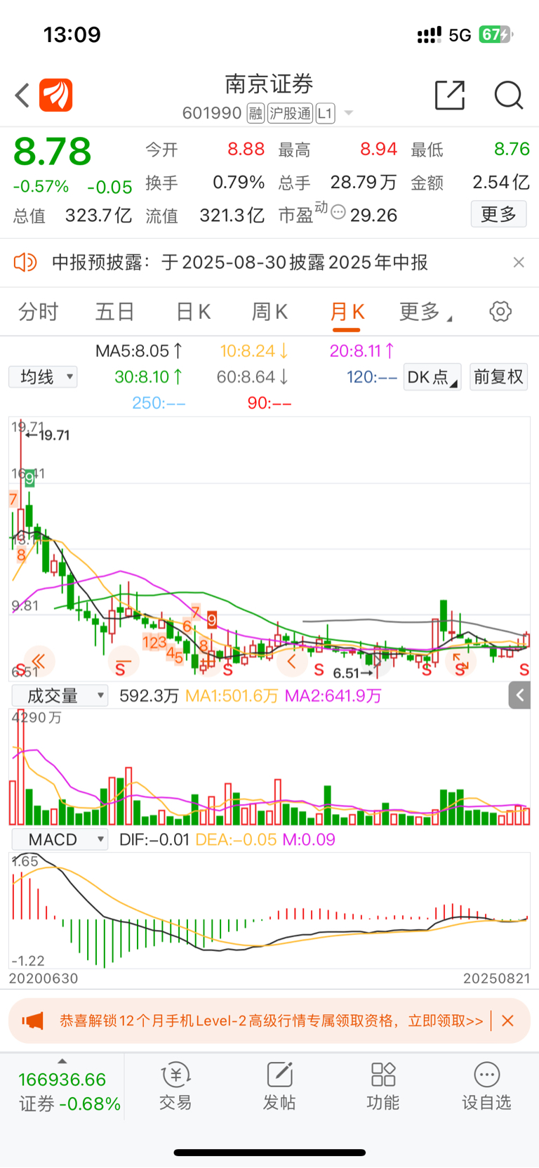Image resolution: width=539 pixels, height=1168 pixels.
Task: Tap the MA 20:8.11 value
Action: [x=362, y=350]
